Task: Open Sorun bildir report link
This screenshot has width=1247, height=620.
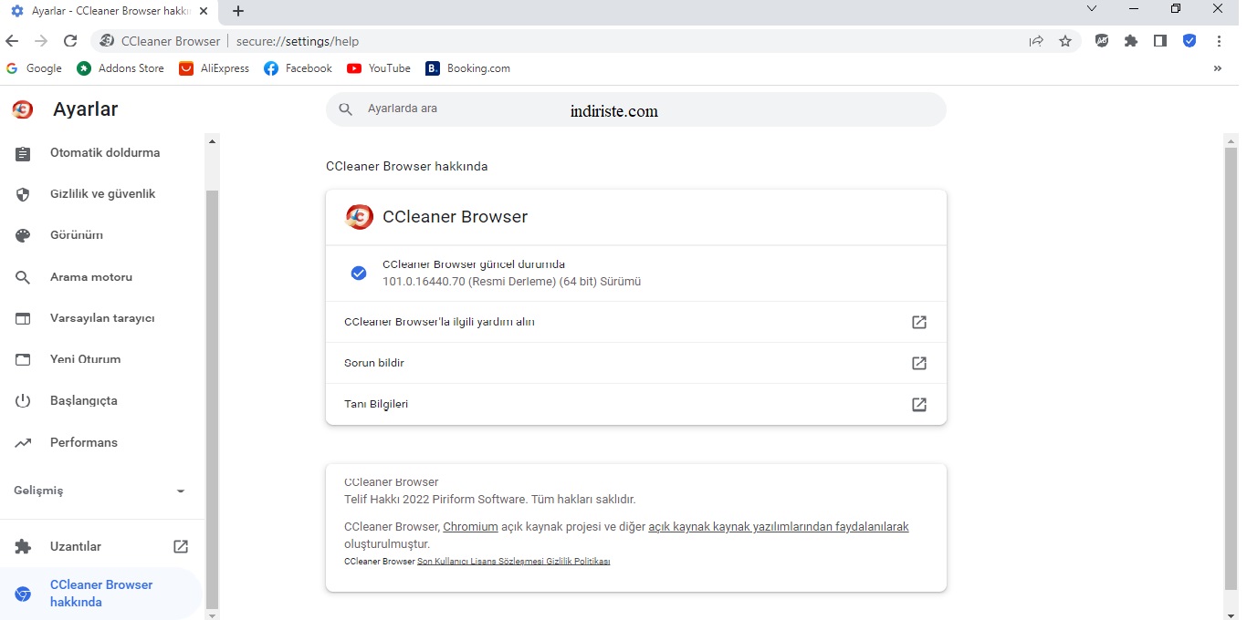Action: pyautogui.click(x=636, y=363)
